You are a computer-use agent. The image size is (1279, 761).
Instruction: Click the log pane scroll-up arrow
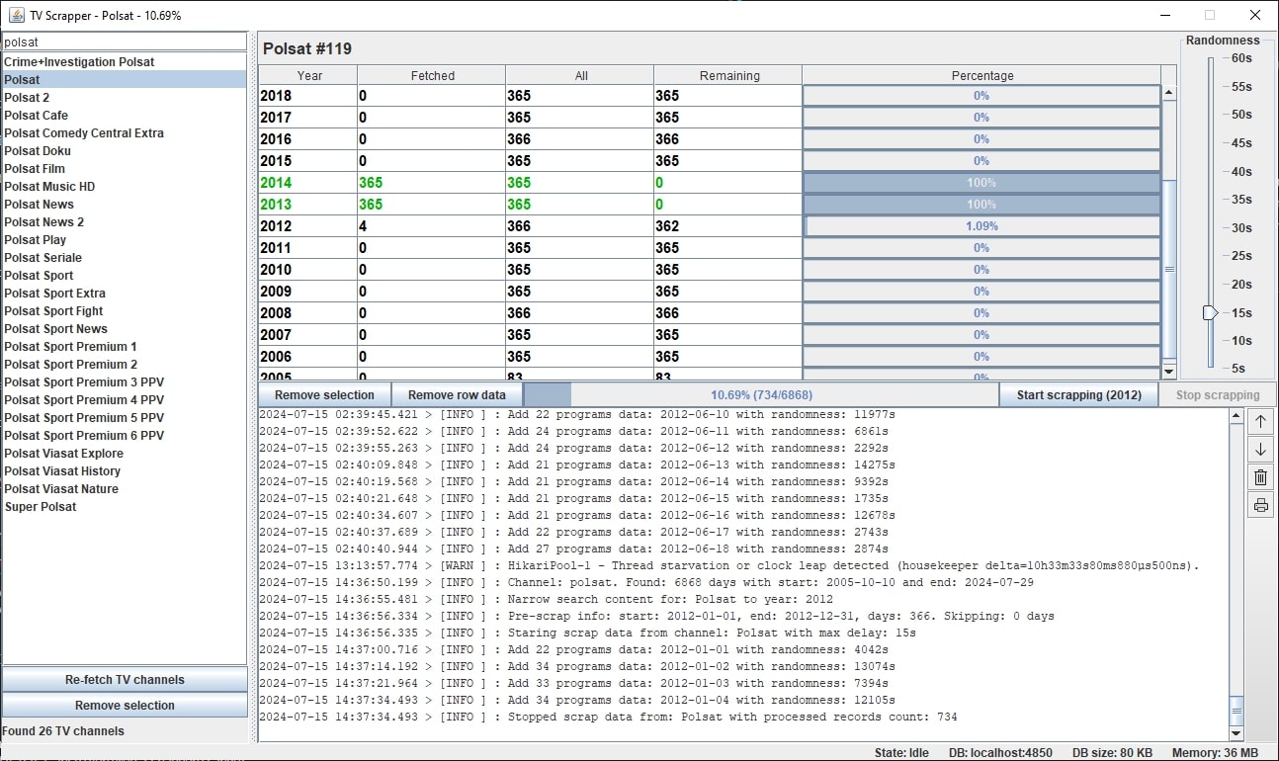pos(1236,416)
